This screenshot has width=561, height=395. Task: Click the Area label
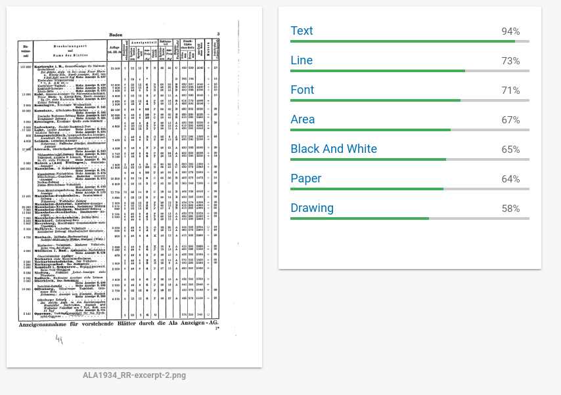click(x=303, y=119)
